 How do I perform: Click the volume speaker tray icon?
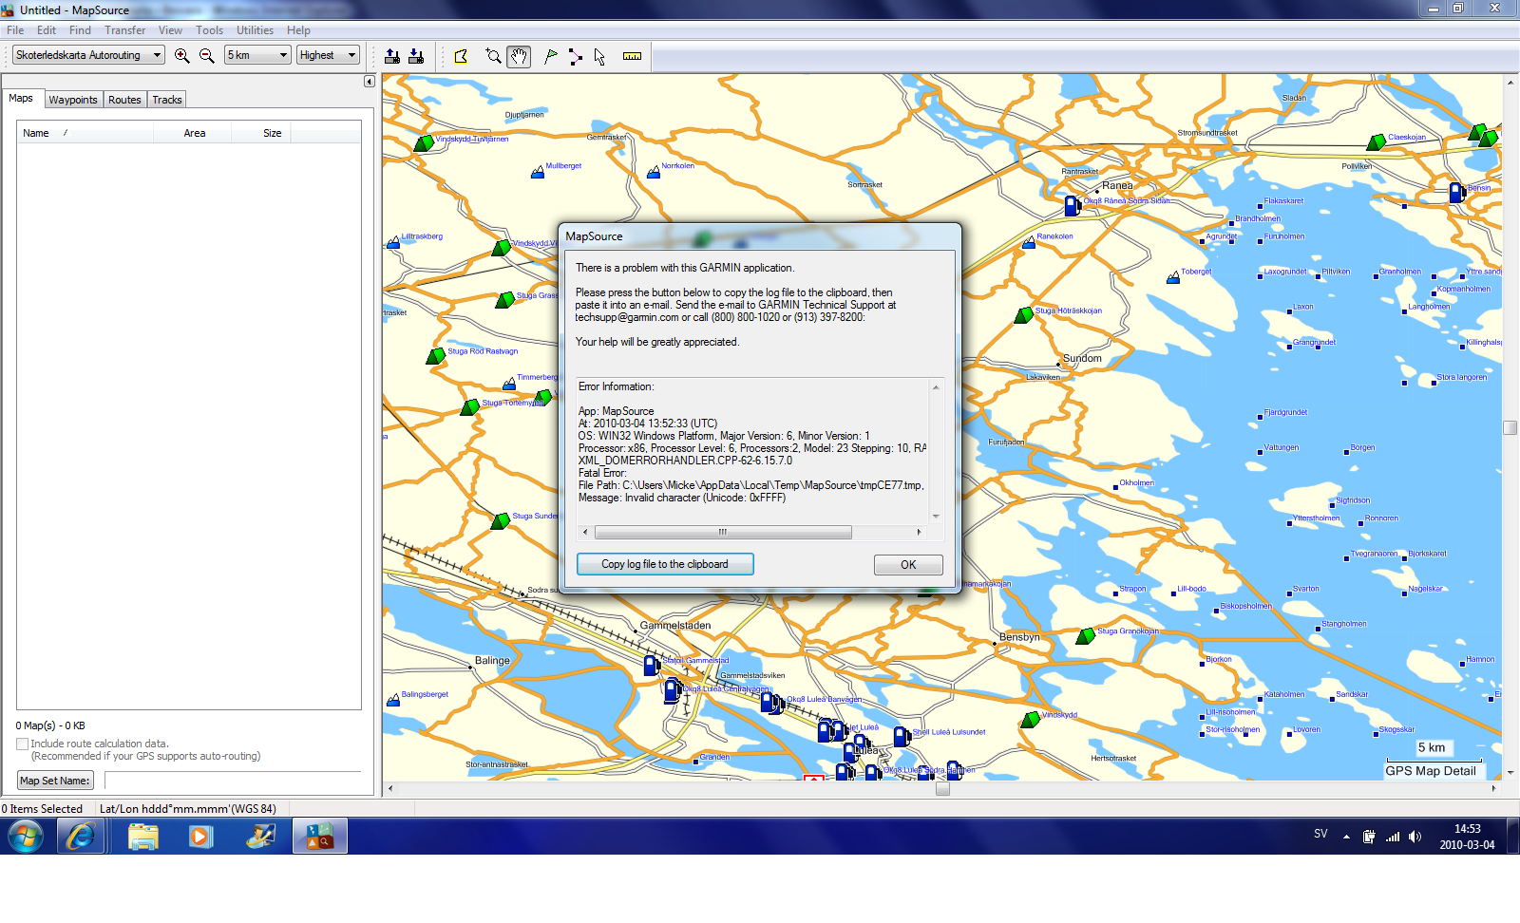[1415, 837]
